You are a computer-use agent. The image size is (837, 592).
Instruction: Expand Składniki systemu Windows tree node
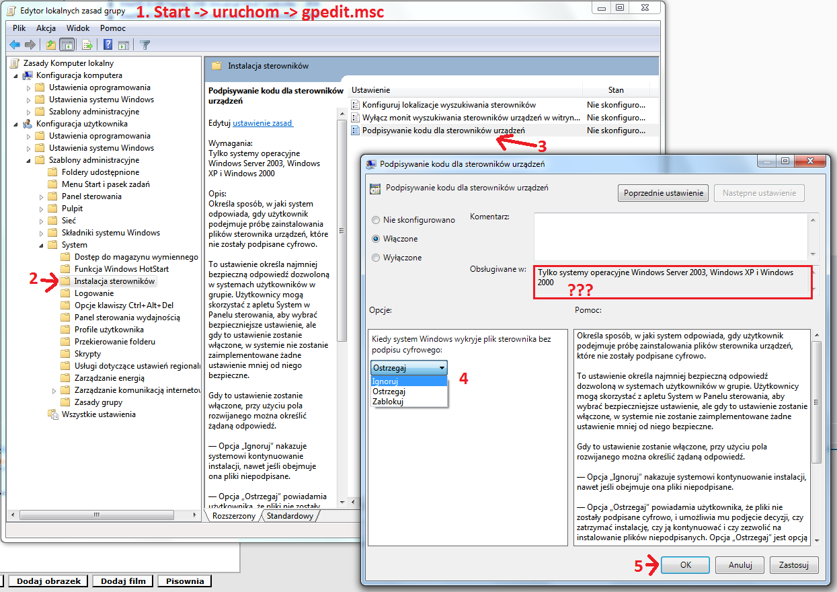[41, 233]
